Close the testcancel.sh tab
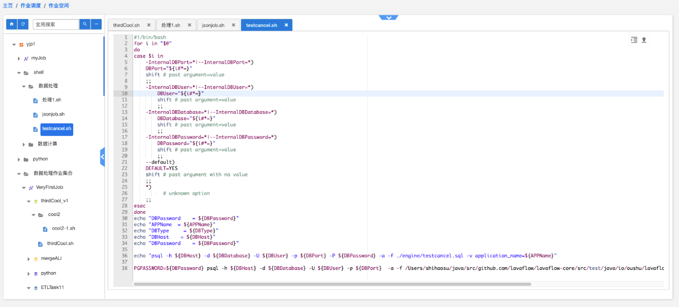Screen dimensions: 679x307 pyautogui.click(x=286, y=25)
